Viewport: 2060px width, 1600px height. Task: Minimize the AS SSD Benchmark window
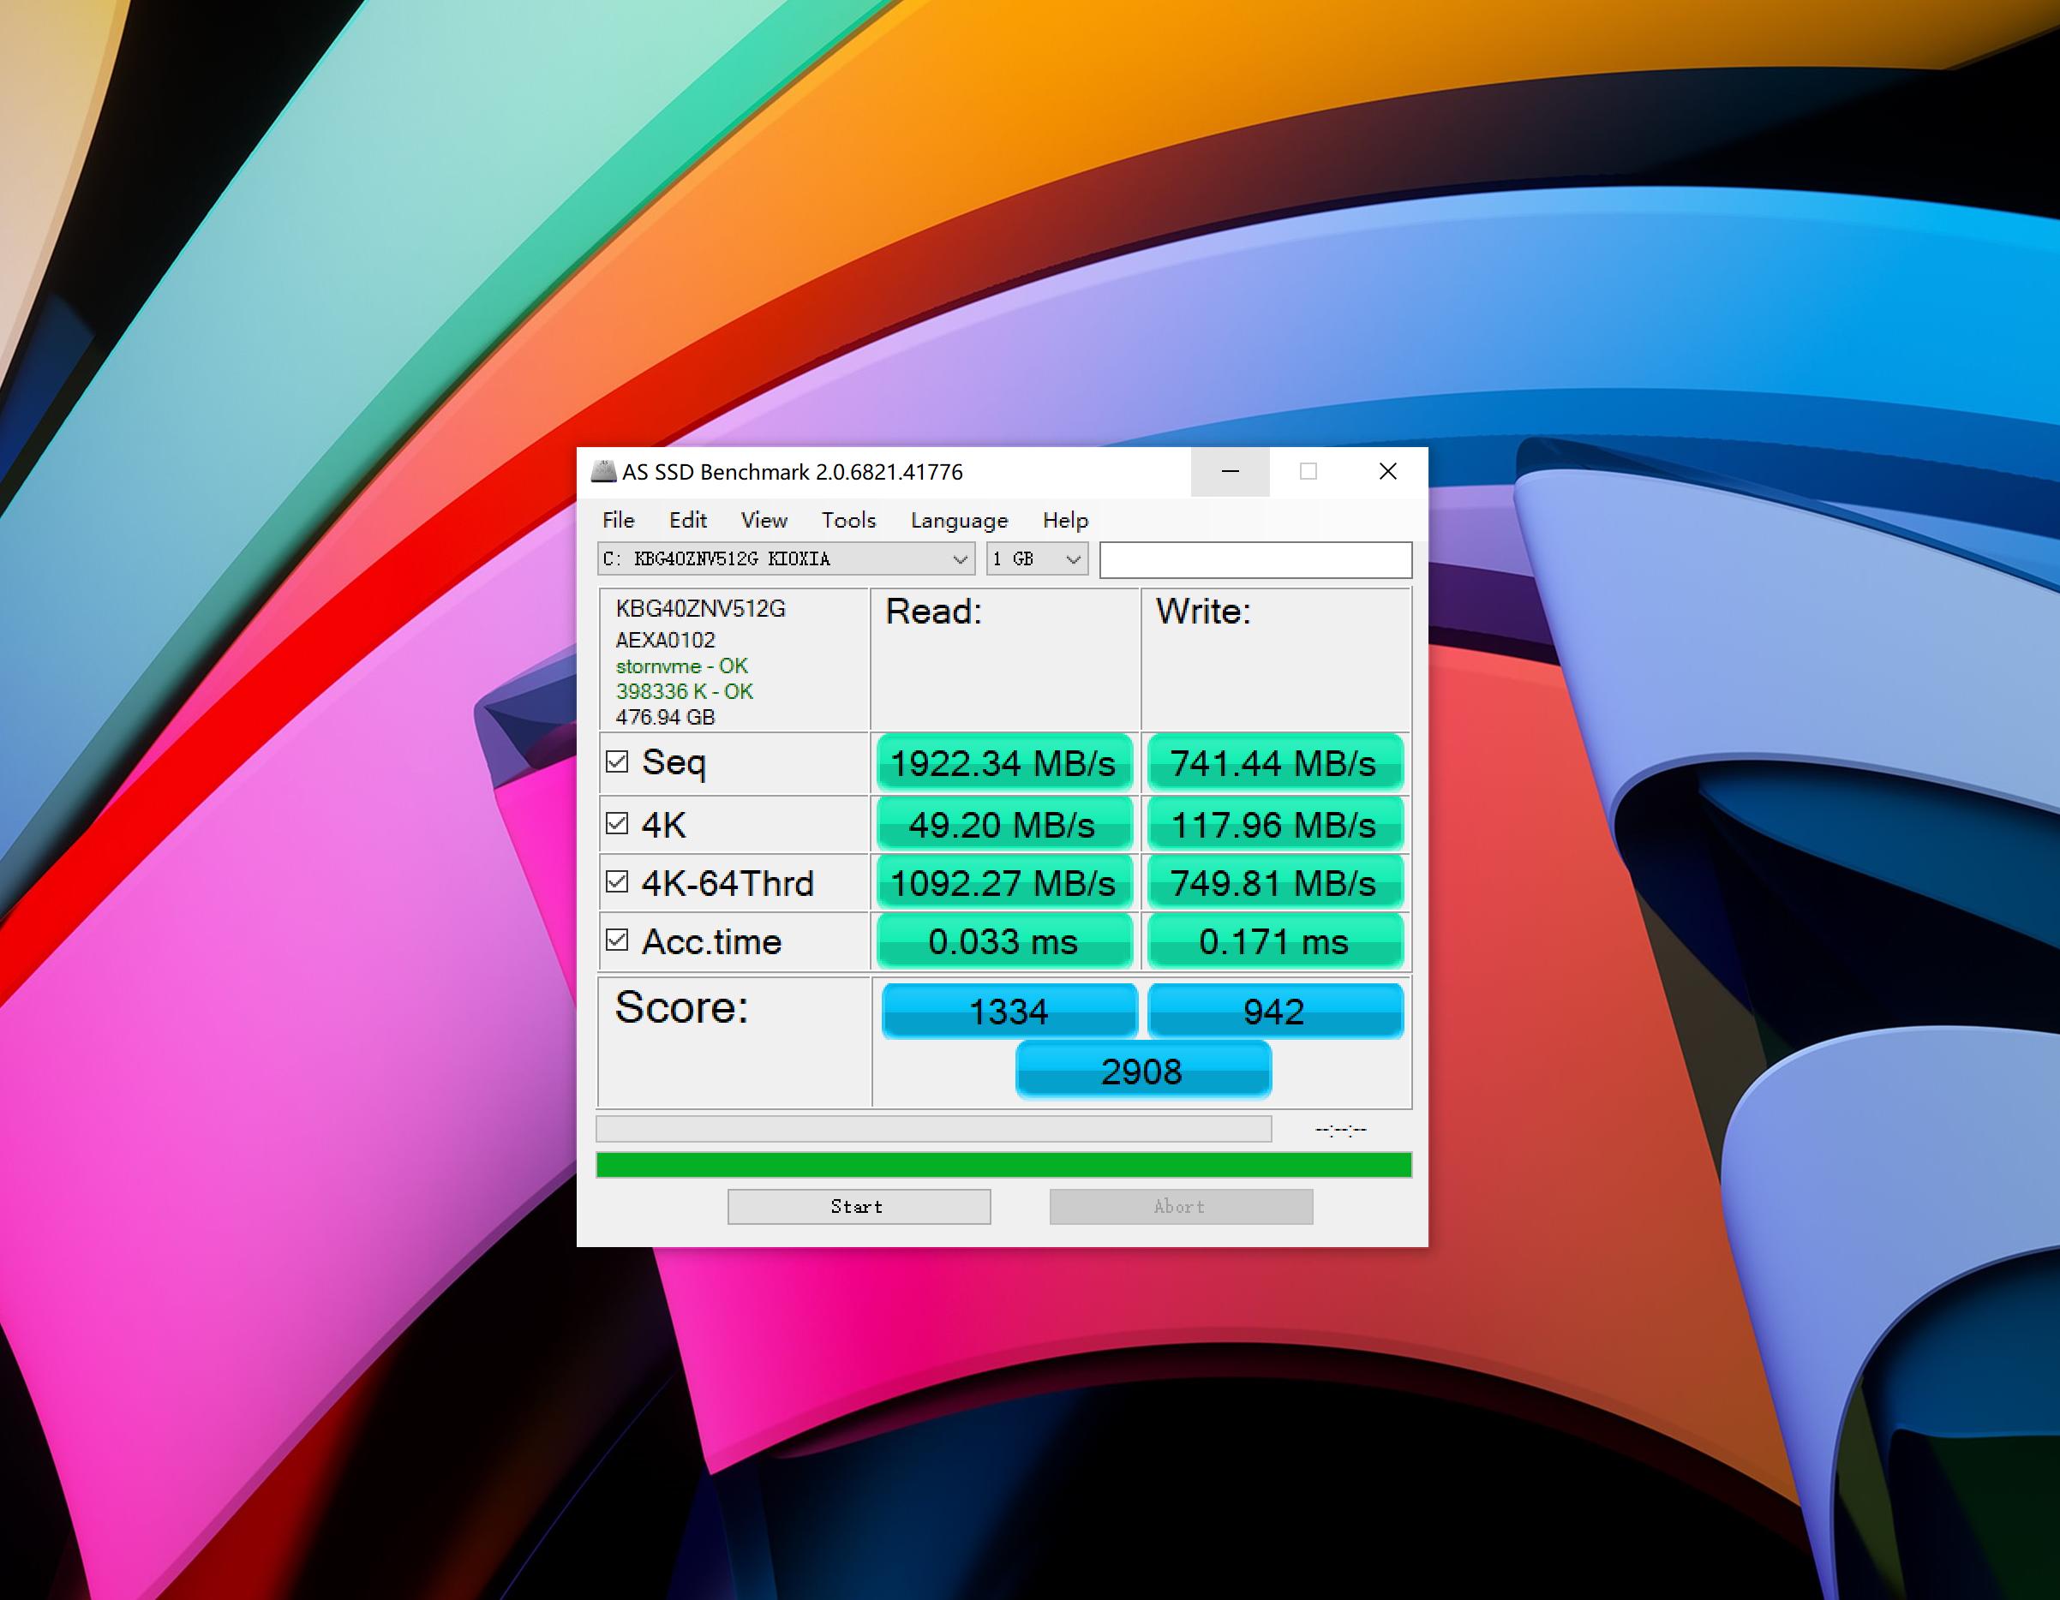[1230, 471]
